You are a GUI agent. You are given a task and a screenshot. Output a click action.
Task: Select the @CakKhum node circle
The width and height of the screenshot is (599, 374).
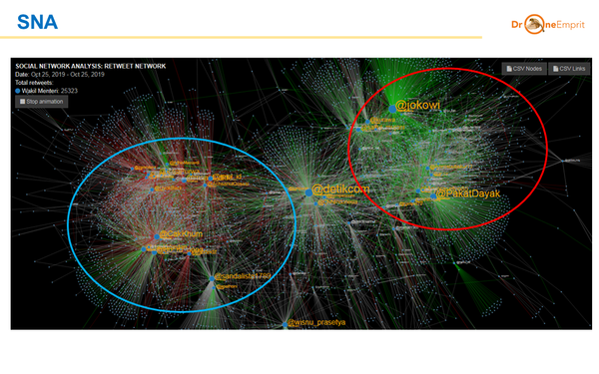click(x=157, y=236)
